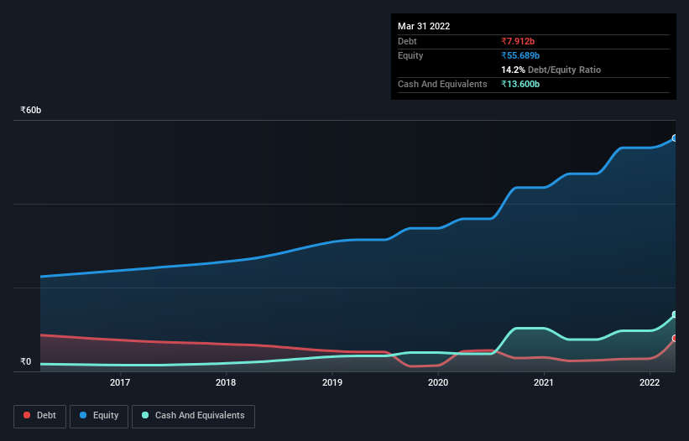Screen dimensions: 689x441
Task: Click the Mar 31 2022 tooltip date
Action: click(424, 26)
